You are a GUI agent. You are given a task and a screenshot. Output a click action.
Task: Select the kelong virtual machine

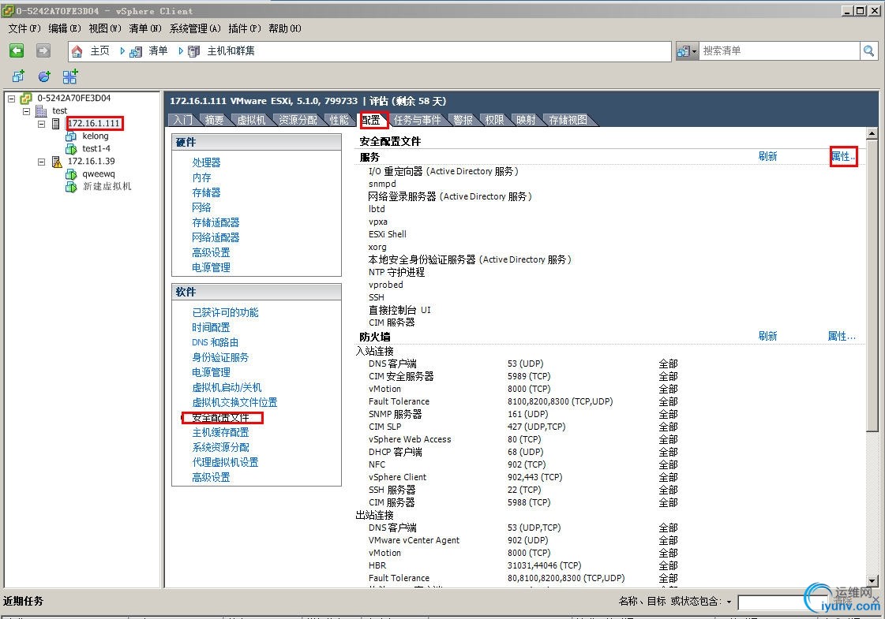point(95,136)
